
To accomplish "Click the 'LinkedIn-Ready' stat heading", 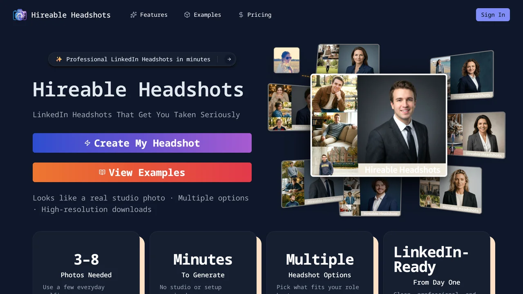I will pyautogui.click(x=431, y=259).
